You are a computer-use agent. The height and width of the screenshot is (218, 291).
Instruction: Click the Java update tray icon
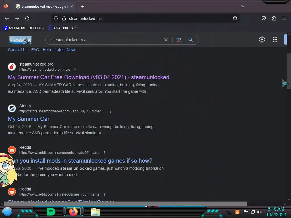coord(237,212)
